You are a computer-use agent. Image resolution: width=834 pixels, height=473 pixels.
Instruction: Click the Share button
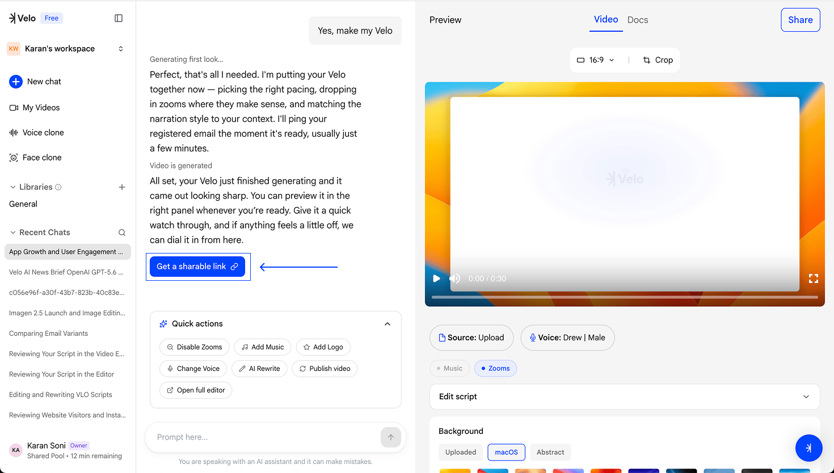[x=801, y=20]
